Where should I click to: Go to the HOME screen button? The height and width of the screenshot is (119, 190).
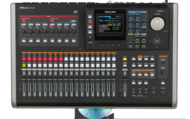coord(90,45)
